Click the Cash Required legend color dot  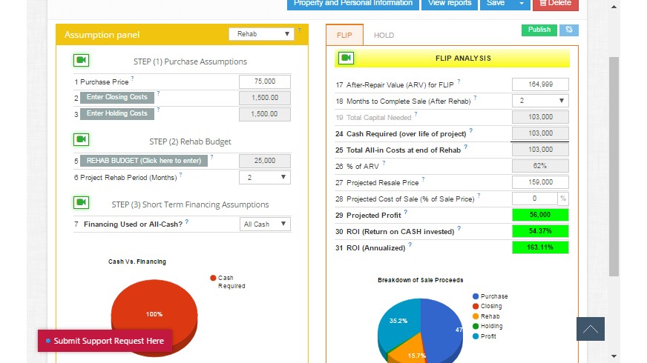coord(213,279)
